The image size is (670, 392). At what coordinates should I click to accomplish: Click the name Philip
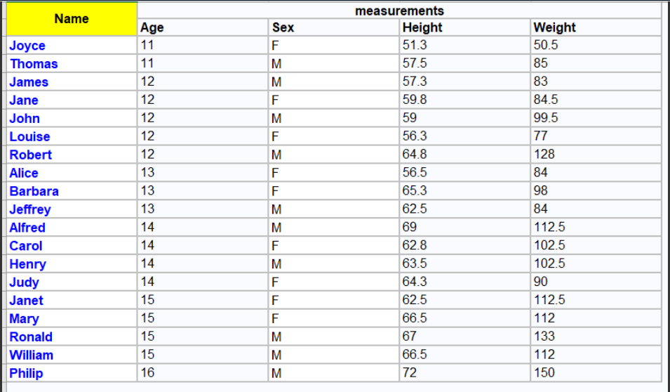[x=26, y=373]
